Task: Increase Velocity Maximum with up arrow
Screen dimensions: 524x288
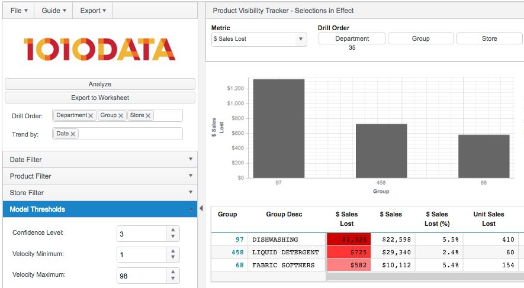Action: [x=173, y=272]
